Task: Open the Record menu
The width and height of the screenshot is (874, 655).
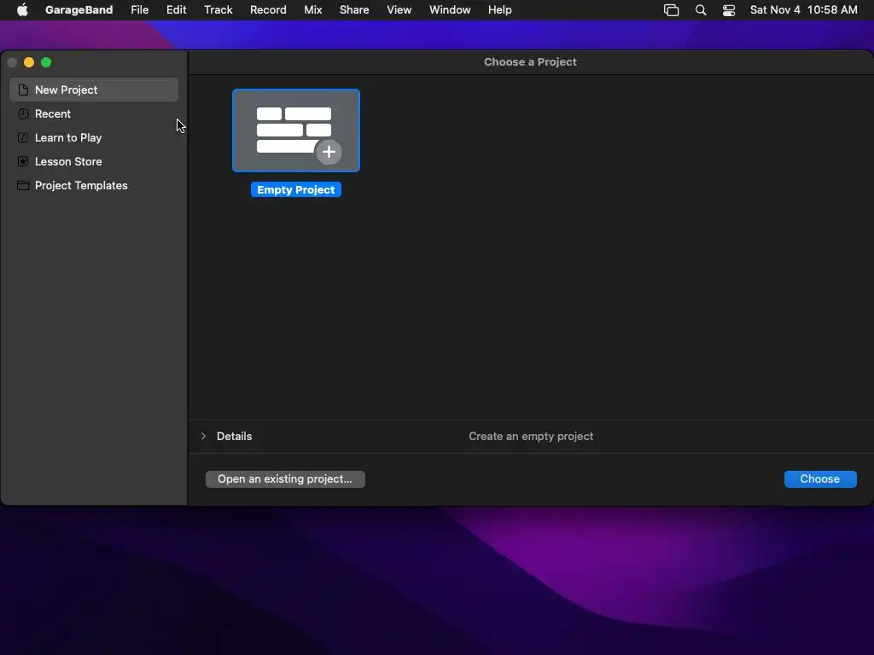Action: point(268,10)
